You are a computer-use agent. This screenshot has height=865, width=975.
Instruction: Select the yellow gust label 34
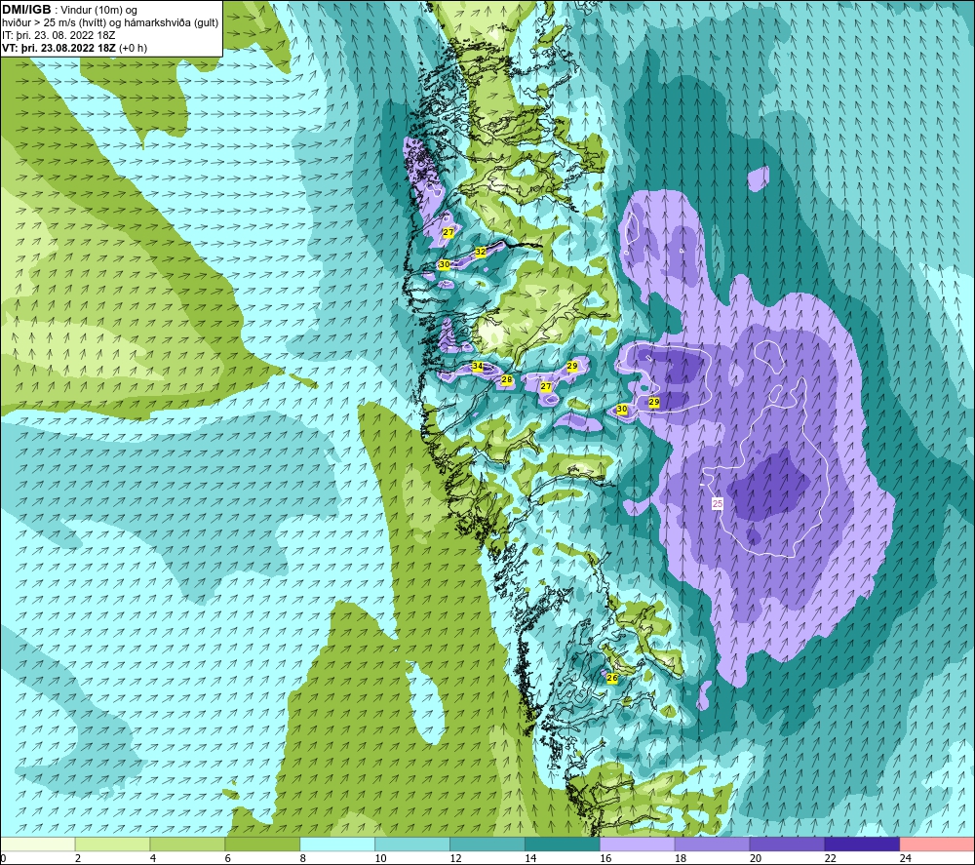[x=477, y=366]
